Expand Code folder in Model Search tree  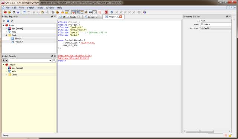6,75
